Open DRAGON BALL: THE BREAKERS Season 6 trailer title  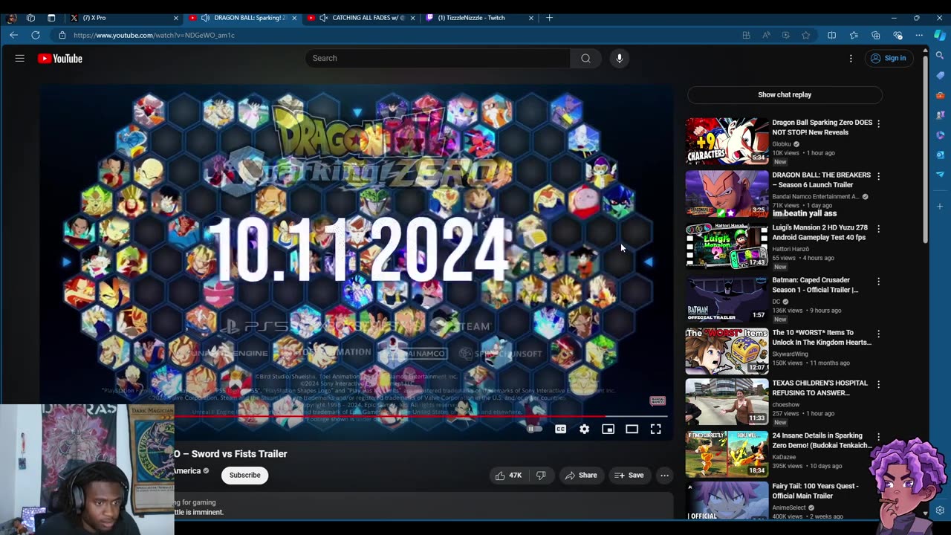pos(821,180)
